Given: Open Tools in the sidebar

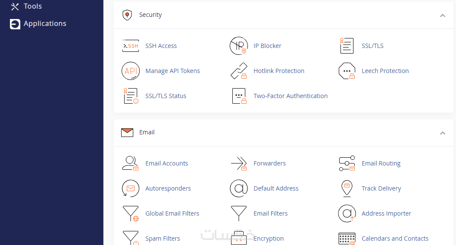Looking at the screenshot, I should pos(32,6).
